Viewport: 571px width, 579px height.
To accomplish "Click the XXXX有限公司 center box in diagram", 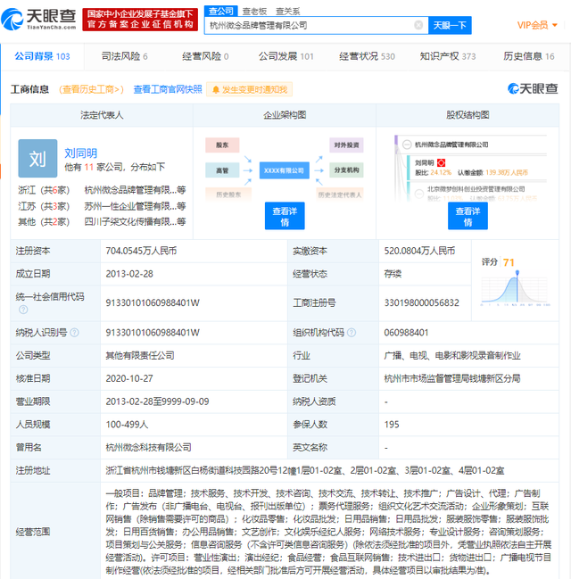I will click(x=284, y=170).
